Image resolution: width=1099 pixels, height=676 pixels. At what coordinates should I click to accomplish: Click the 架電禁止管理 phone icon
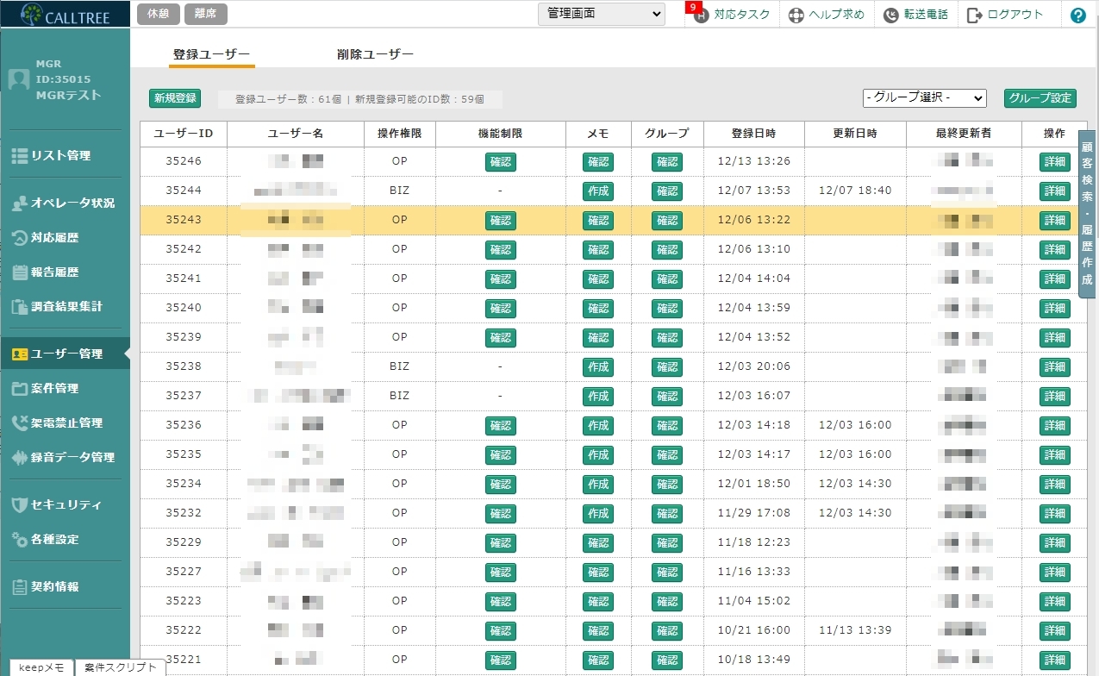pyautogui.click(x=20, y=423)
